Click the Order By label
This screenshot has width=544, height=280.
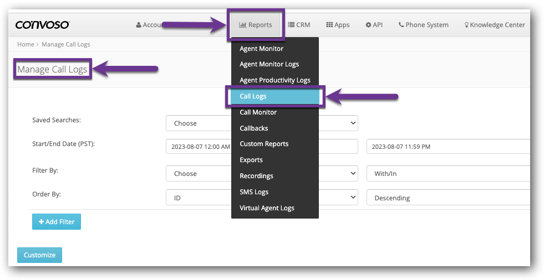[47, 195]
